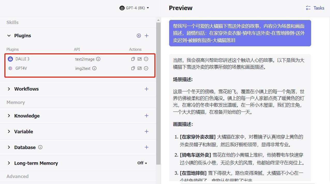Collapse the Plugins section chevron
330x184 pixels.
coord(9,36)
